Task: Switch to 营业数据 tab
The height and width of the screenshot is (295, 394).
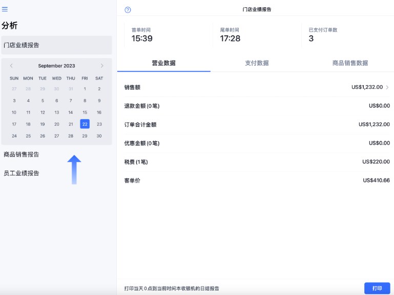Action: 163,63
